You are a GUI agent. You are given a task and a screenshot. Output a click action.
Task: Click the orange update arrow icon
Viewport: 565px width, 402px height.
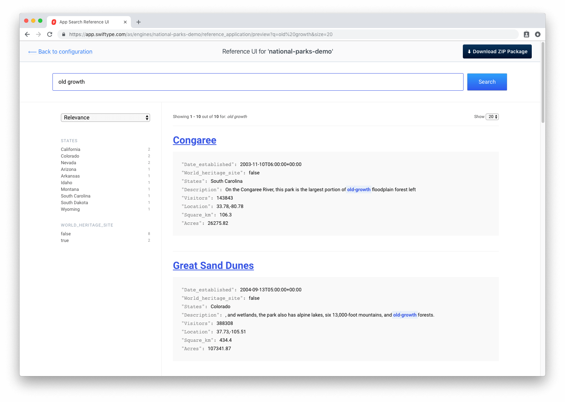pyautogui.click(x=538, y=34)
